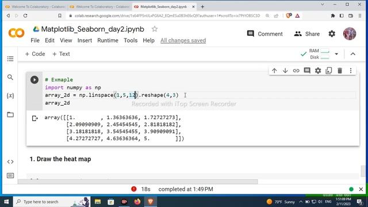The image size is (368, 207).
Task: Open the code snippets icon
Action: [10, 162]
